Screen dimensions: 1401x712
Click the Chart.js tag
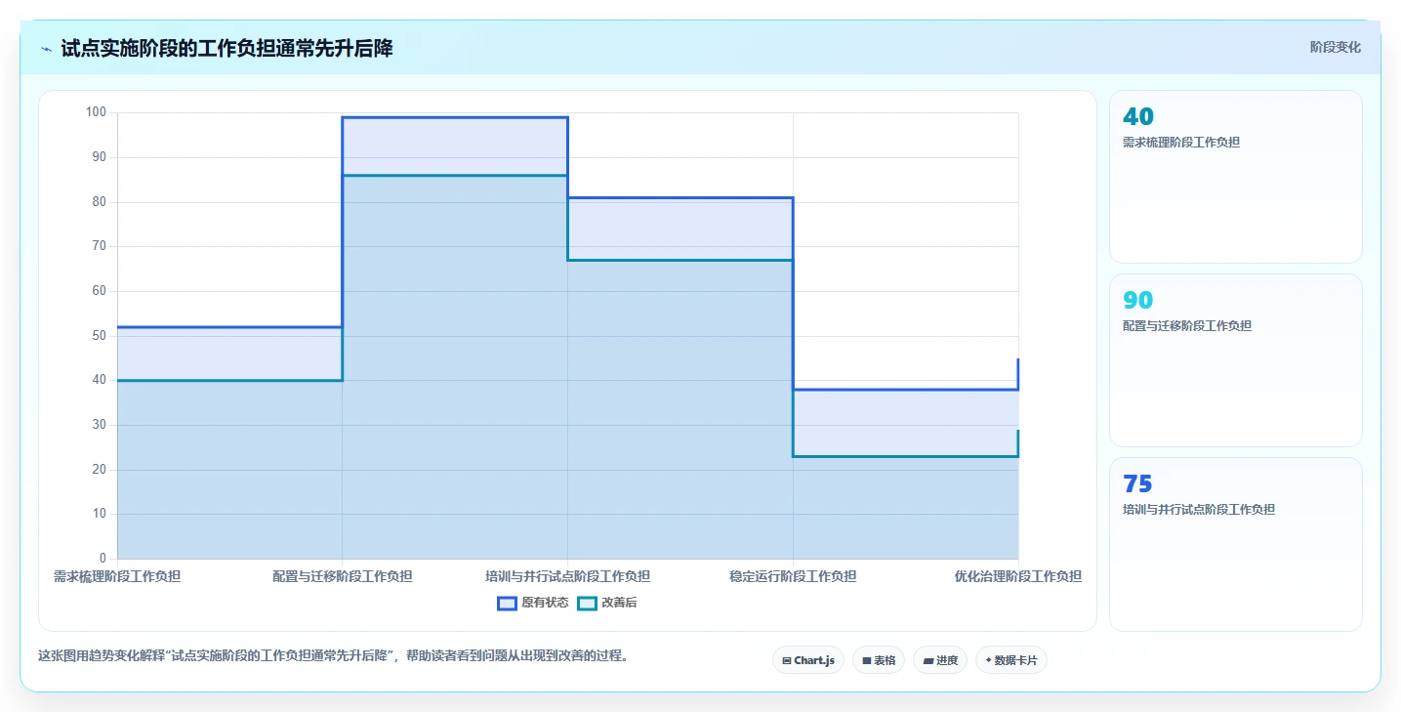(x=808, y=660)
